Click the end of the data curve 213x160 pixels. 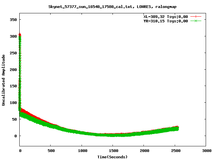click(x=178, y=128)
